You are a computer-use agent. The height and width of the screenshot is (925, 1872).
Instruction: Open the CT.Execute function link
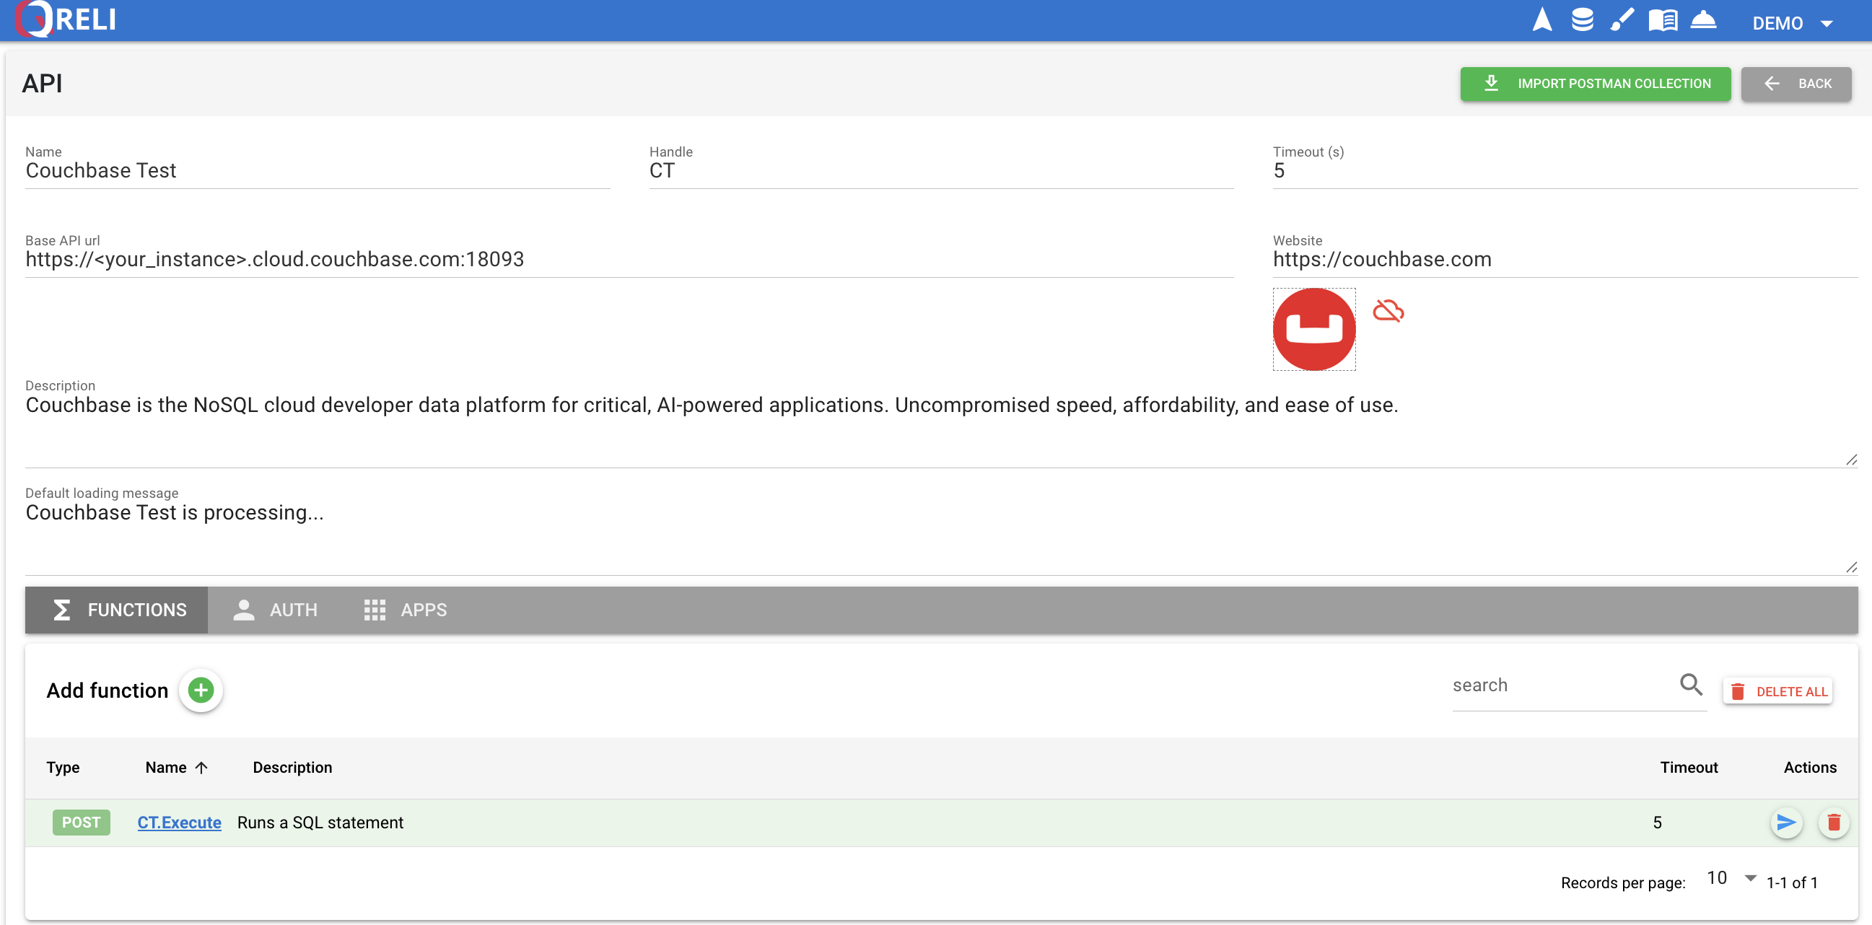click(179, 823)
